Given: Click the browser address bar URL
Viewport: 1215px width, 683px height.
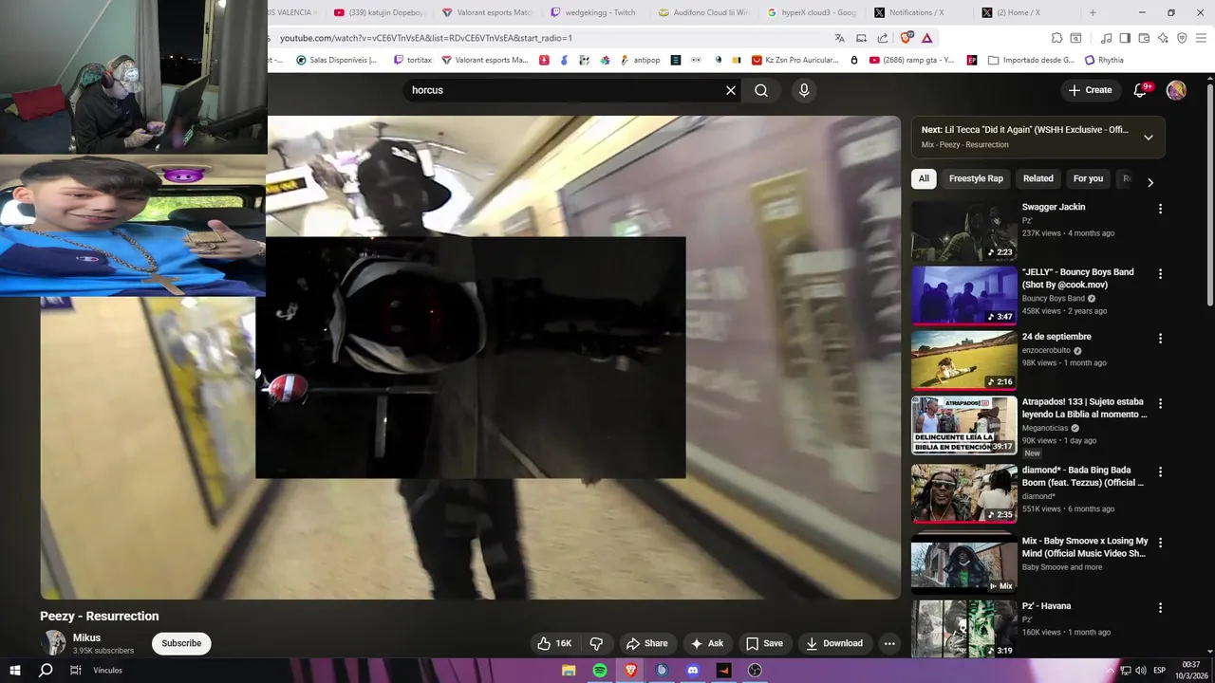Looking at the screenshot, I should [x=426, y=38].
